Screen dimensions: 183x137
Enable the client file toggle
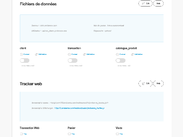25,61
